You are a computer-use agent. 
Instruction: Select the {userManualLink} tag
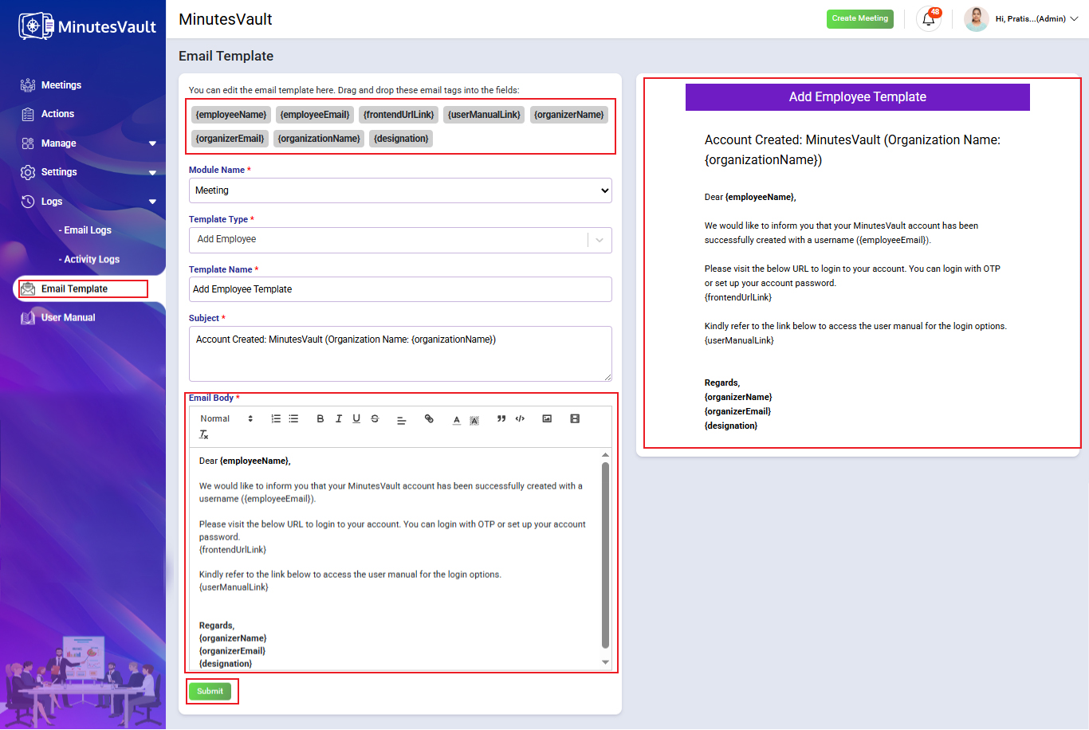[484, 115]
